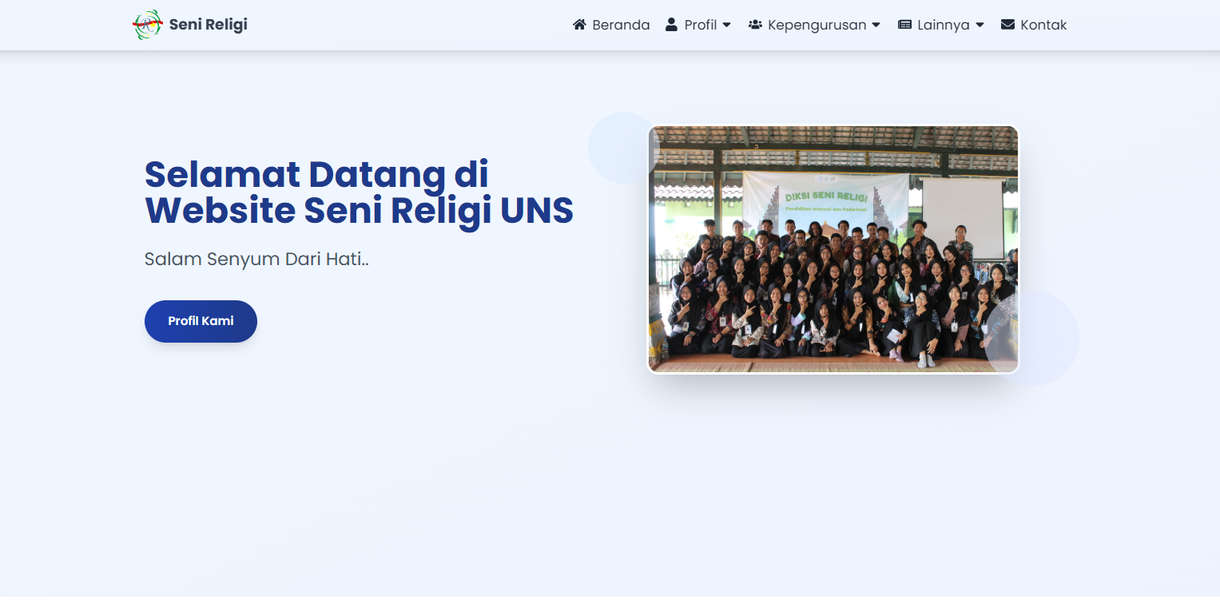Expand the Profil dropdown

[x=727, y=25]
